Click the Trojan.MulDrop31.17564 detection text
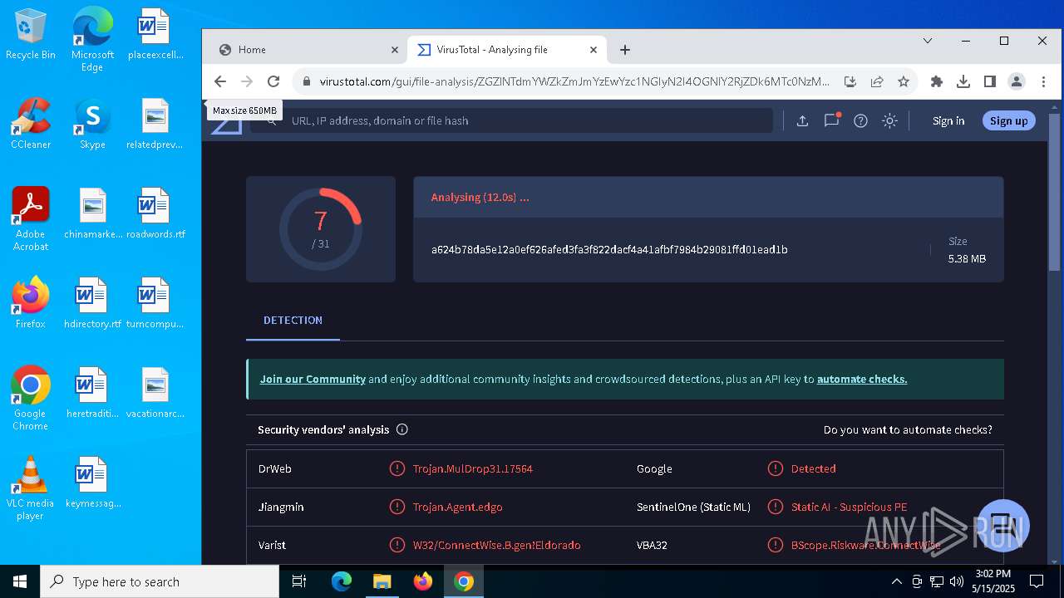Screen dimensions: 1064x598 tap(473, 468)
